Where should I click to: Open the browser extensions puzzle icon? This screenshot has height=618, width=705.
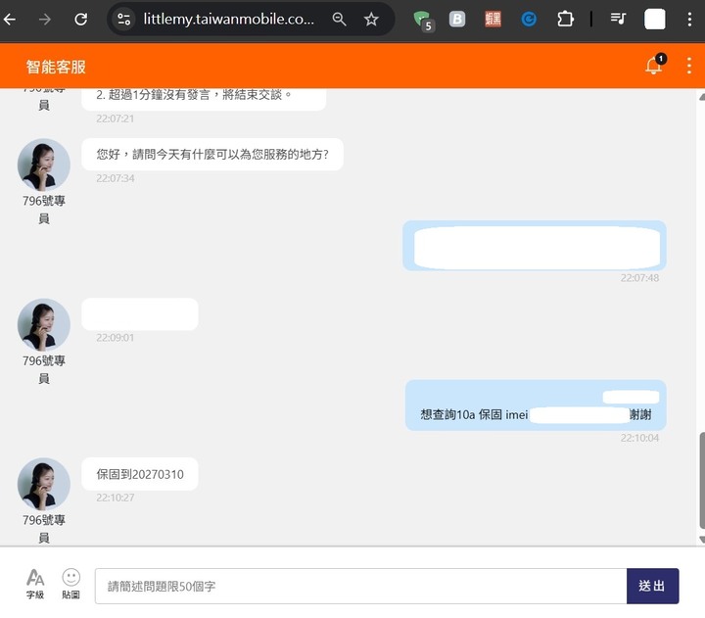pyautogui.click(x=565, y=19)
